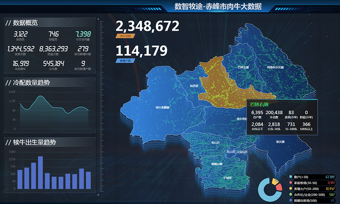Toggle the 养殖大户(50-200) legend entry
The image size is (340, 204).
(304, 189)
